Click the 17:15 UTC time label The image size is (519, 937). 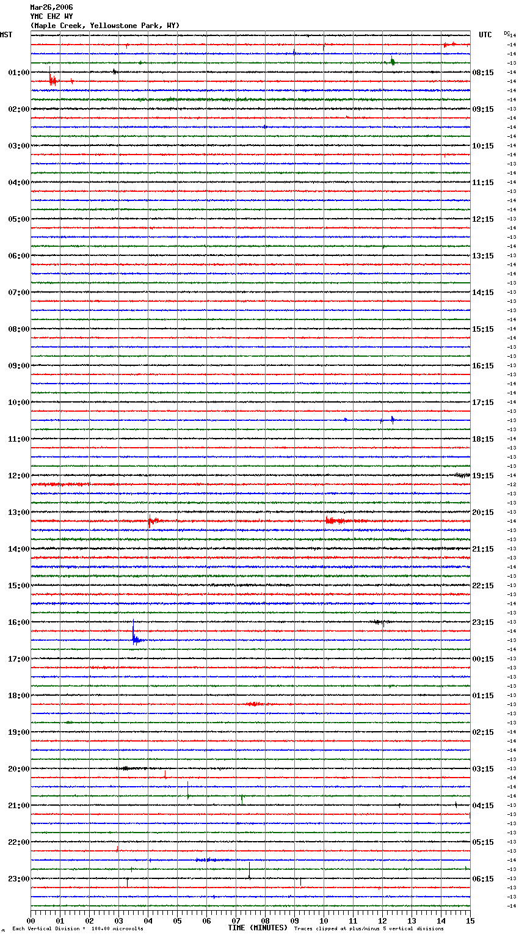click(483, 403)
